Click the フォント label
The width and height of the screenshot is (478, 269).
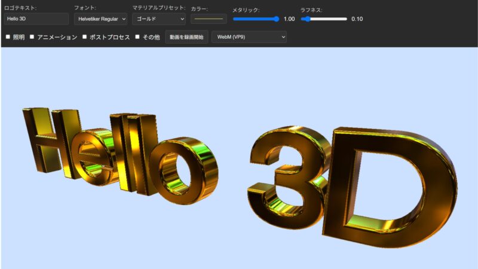[x=85, y=8]
